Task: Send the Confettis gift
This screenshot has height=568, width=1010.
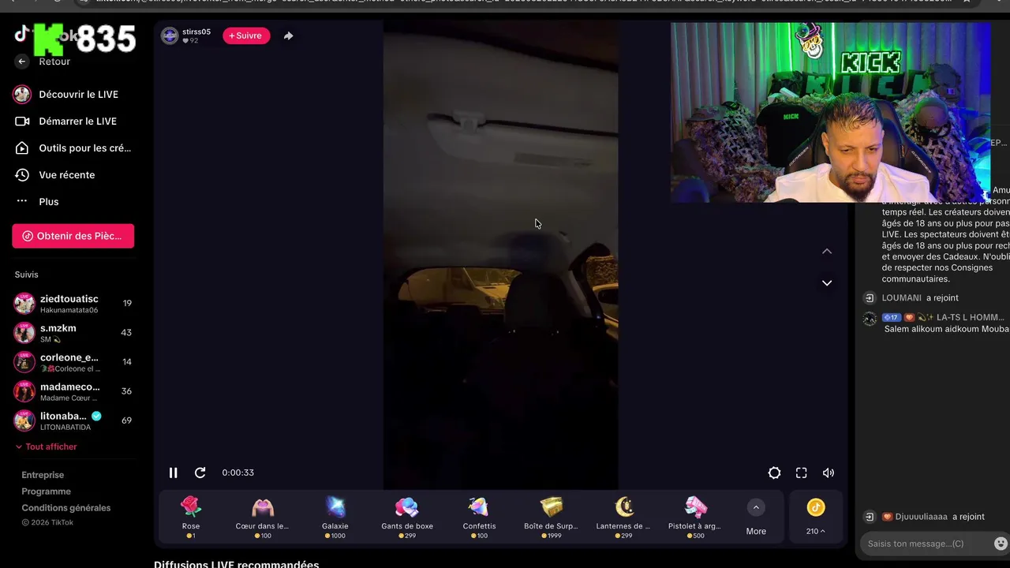Action: click(480, 517)
